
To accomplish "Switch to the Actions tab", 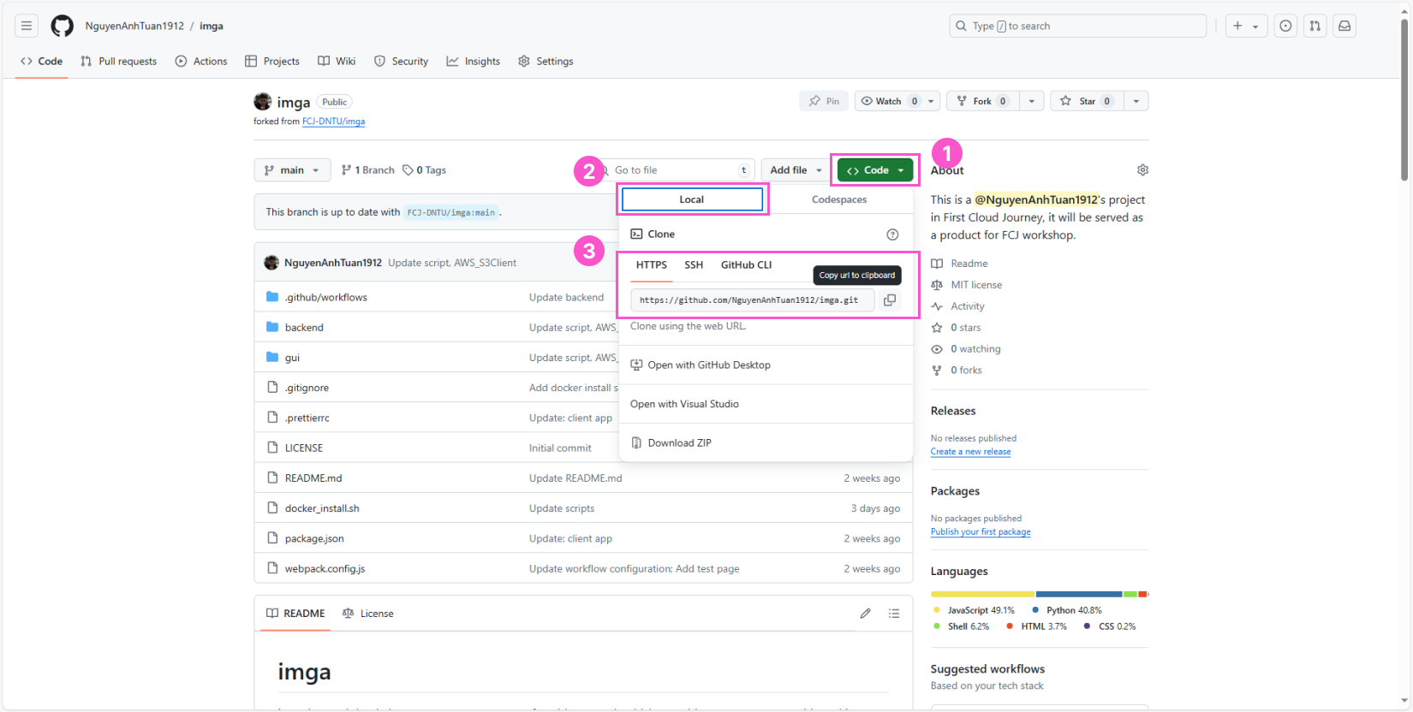I will (201, 61).
